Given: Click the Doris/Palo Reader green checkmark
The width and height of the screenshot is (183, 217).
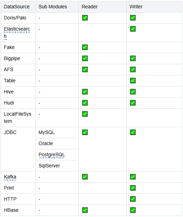Looking at the screenshot, I should point(85,18).
